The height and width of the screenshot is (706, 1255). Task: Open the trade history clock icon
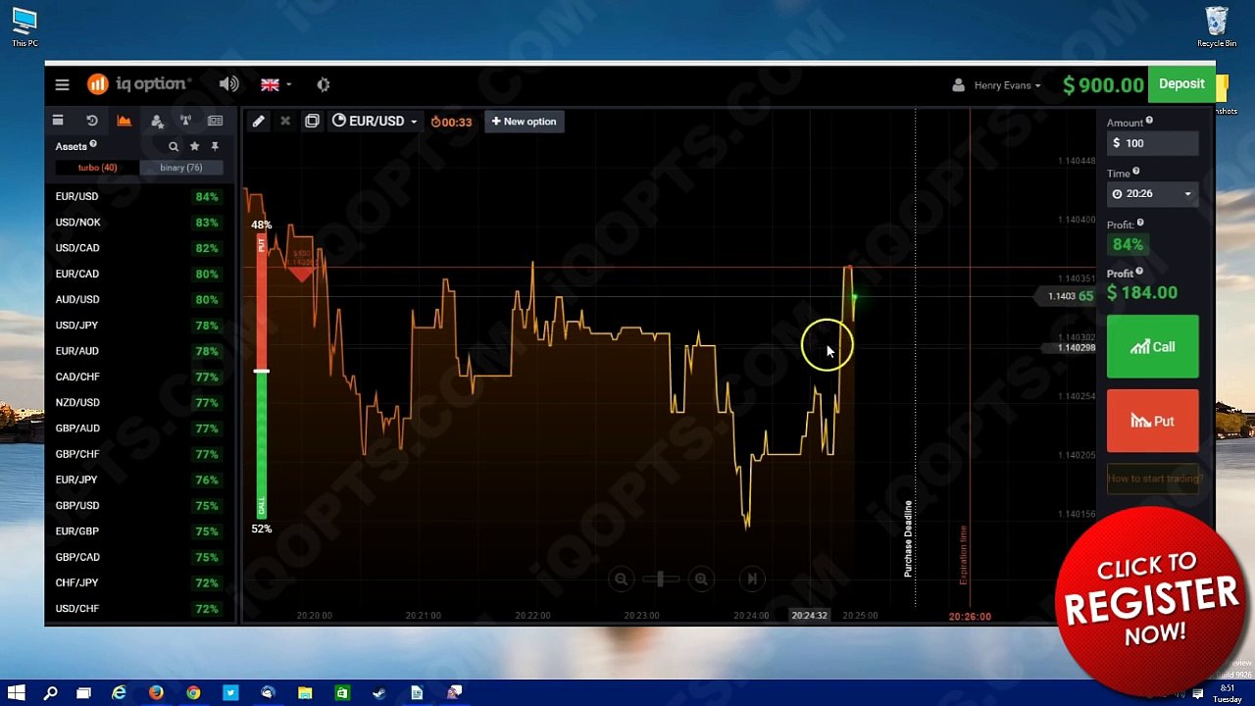point(92,121)
